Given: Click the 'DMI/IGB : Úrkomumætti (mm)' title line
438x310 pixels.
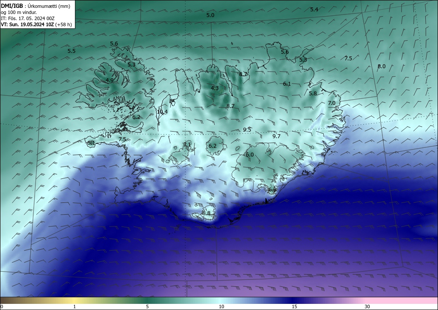Looking at the screenshot, I should coord(35,6).
